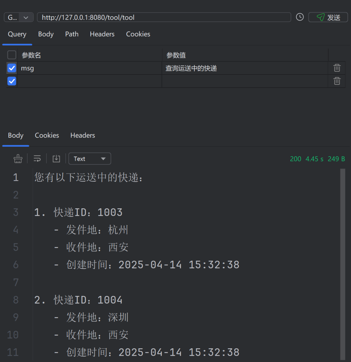The image size is (351, 362).
Task: Switch to the Headers request tab
Action: coord(102,34)
